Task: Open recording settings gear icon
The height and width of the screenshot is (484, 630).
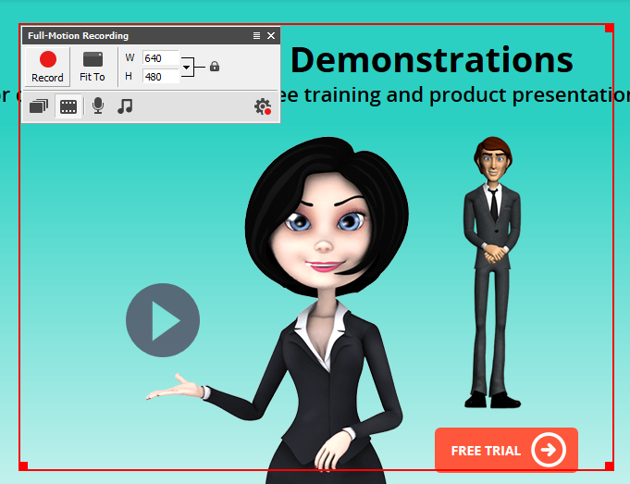Action: coord(263,106)
